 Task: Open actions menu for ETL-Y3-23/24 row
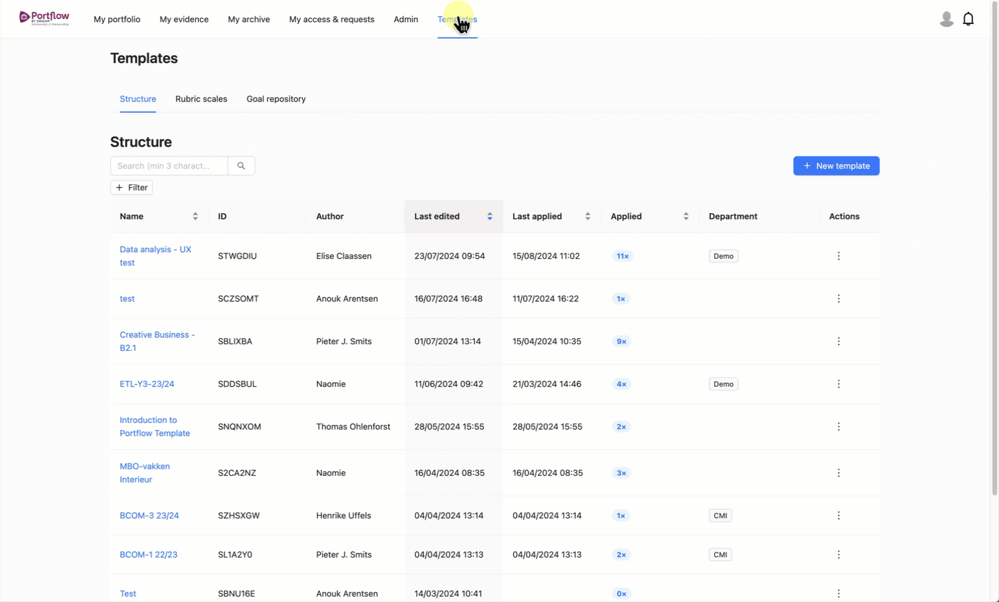click(x=839, y=384)
